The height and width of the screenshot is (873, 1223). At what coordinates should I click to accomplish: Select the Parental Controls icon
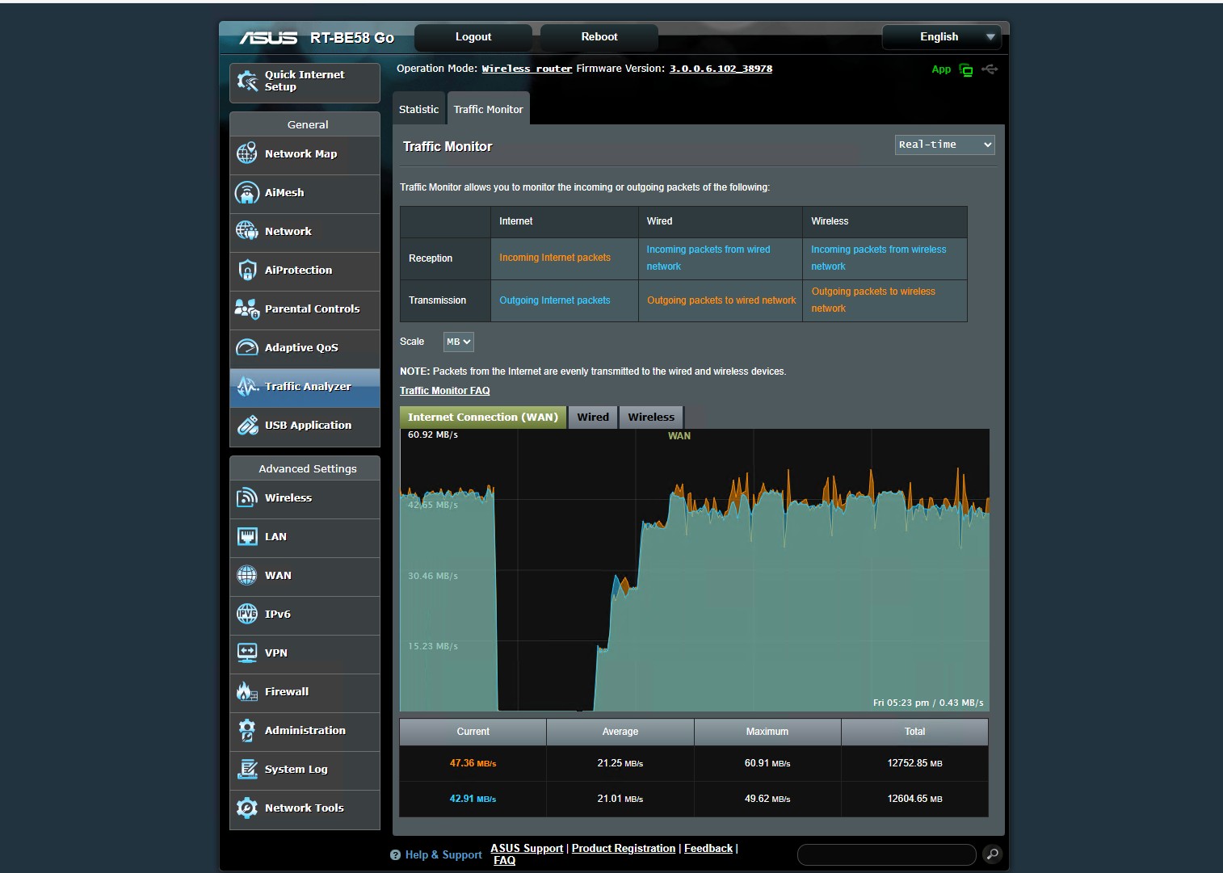point(247,308)
